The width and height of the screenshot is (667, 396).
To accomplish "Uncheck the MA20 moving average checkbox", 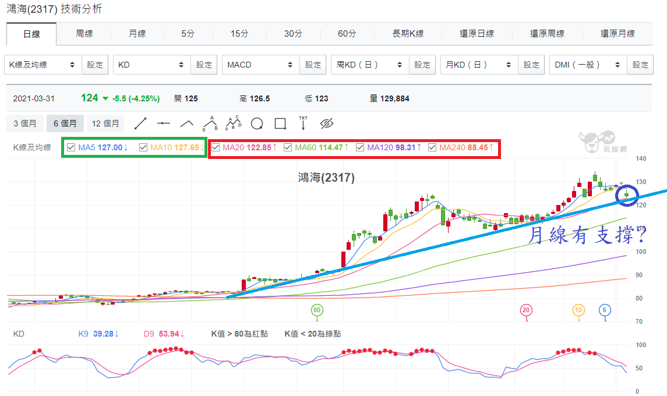I will click(216, 147).
